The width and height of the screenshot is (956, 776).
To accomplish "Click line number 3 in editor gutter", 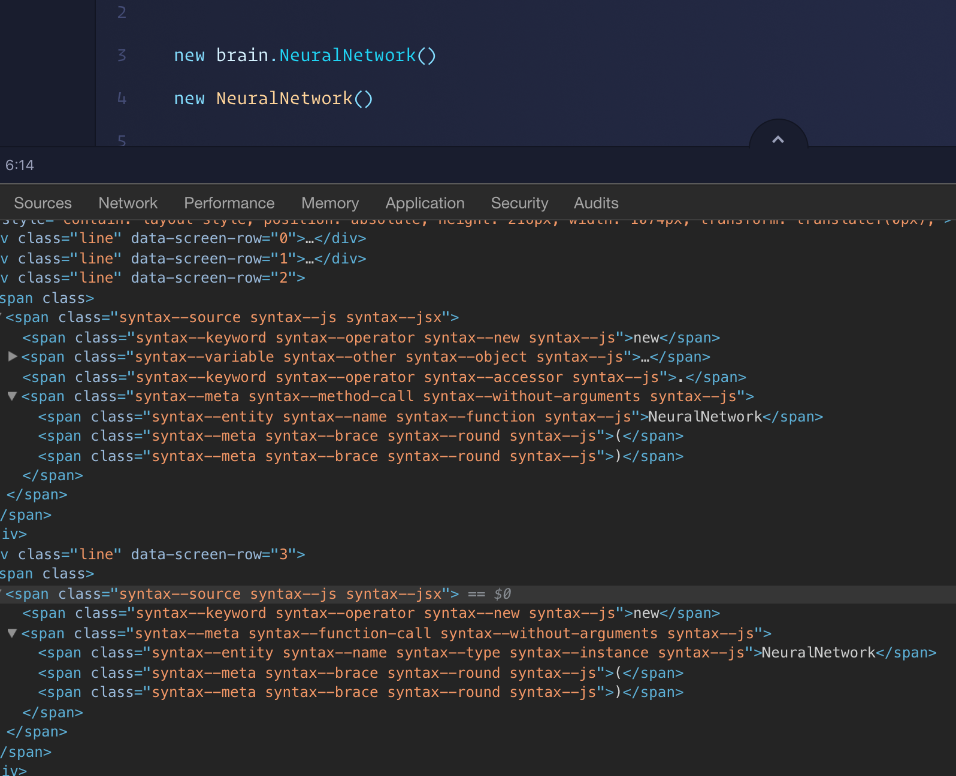I will tap(122, 55).
